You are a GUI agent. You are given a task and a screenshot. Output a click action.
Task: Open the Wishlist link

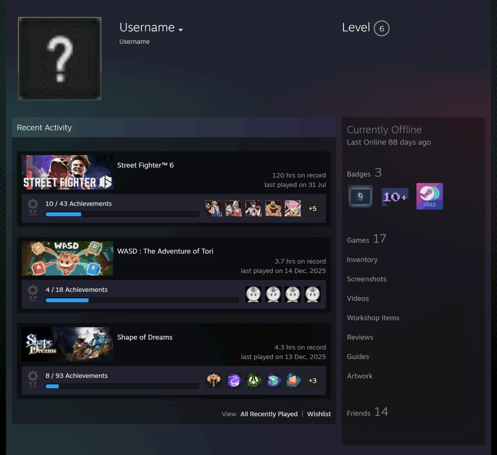[319, 414]
